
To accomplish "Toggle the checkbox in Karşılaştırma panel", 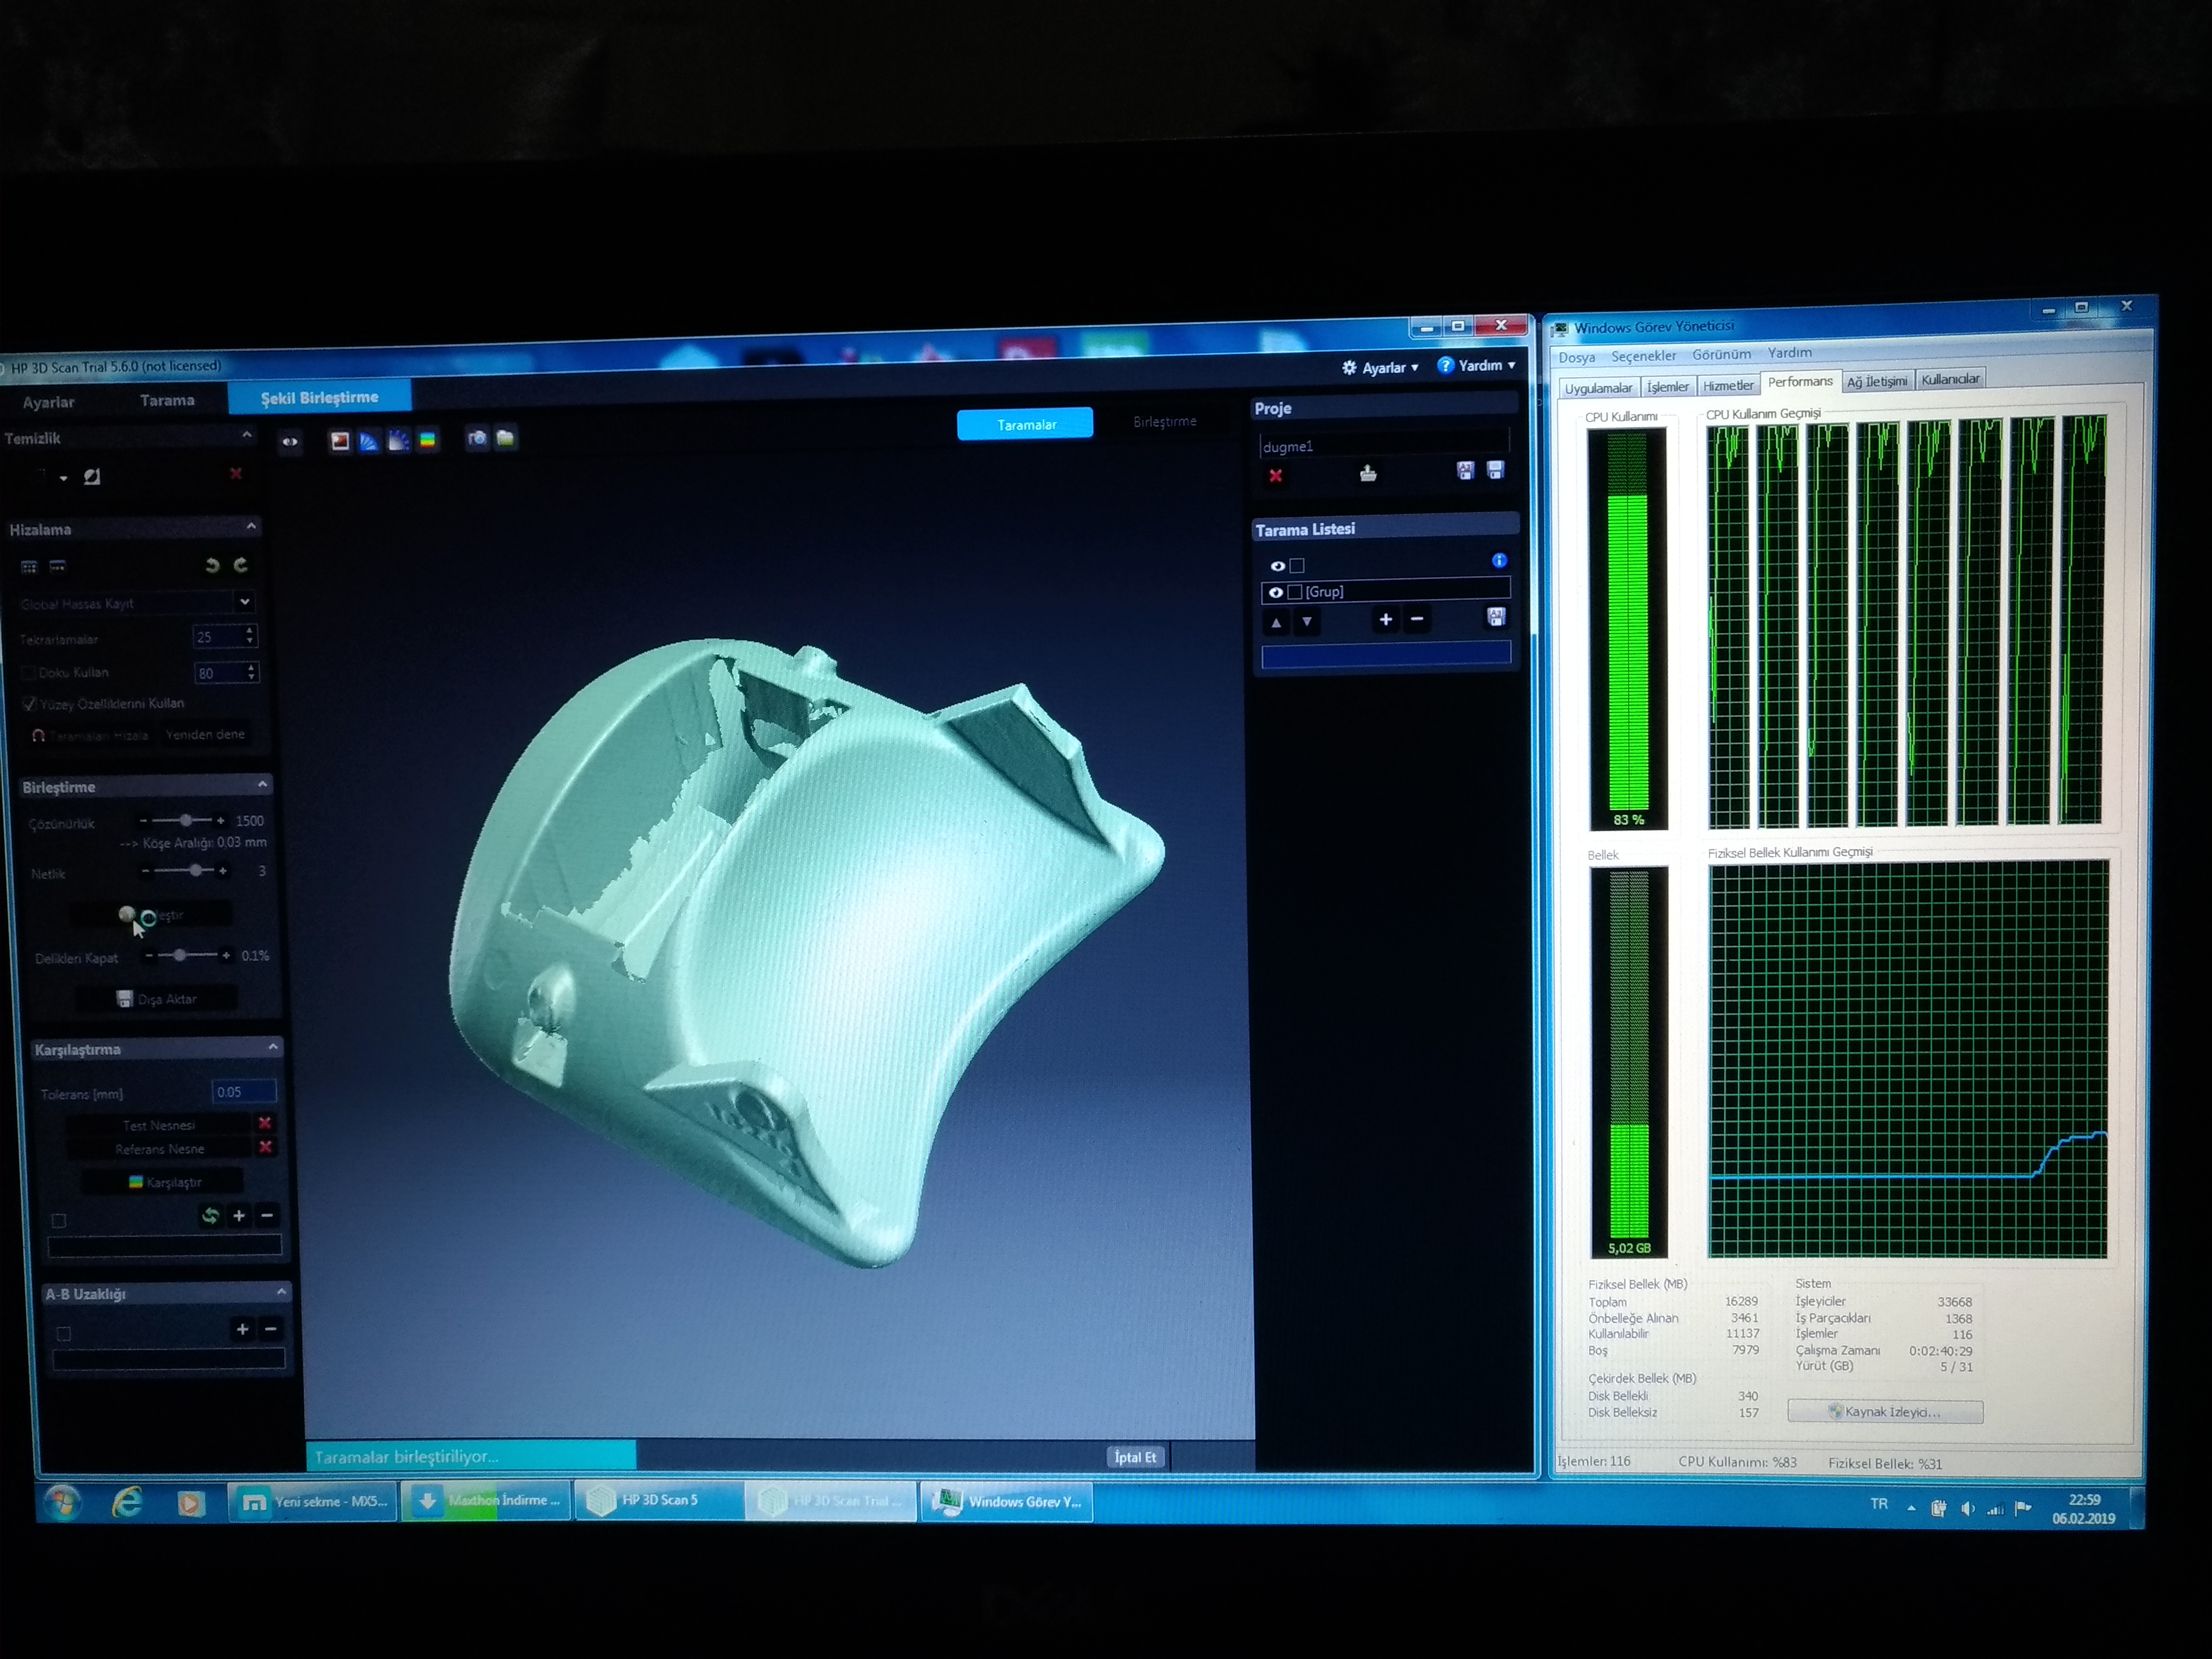I will click(x=59, y=1220).
